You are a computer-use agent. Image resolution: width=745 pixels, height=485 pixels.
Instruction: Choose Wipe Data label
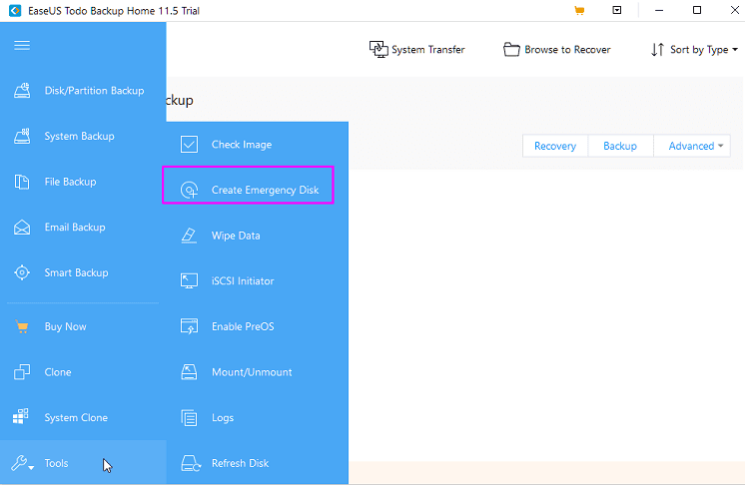pyautogui.click(x=236, y=236)
